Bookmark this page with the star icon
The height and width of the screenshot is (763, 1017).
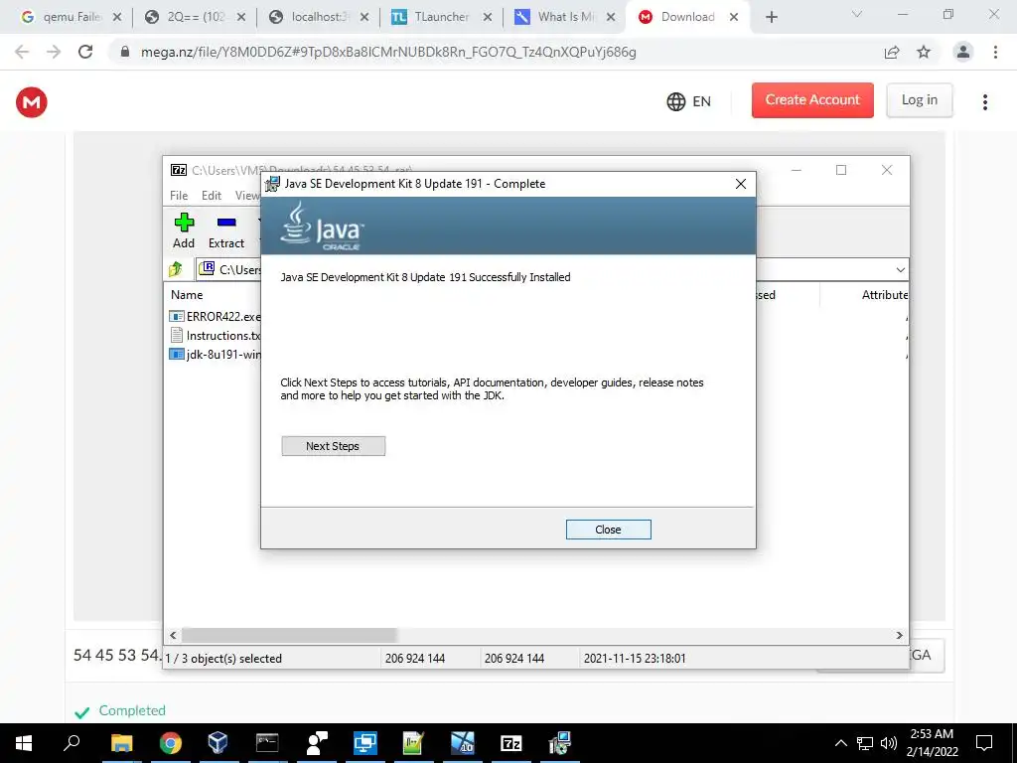(x=924, y=52)
